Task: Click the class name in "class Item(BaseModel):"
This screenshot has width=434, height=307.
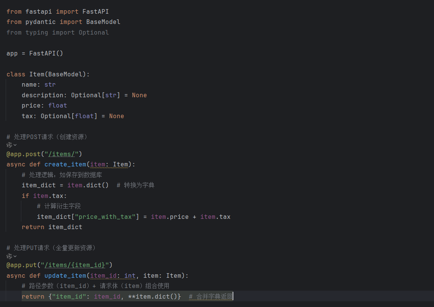Action: click(x=37, y=74)
